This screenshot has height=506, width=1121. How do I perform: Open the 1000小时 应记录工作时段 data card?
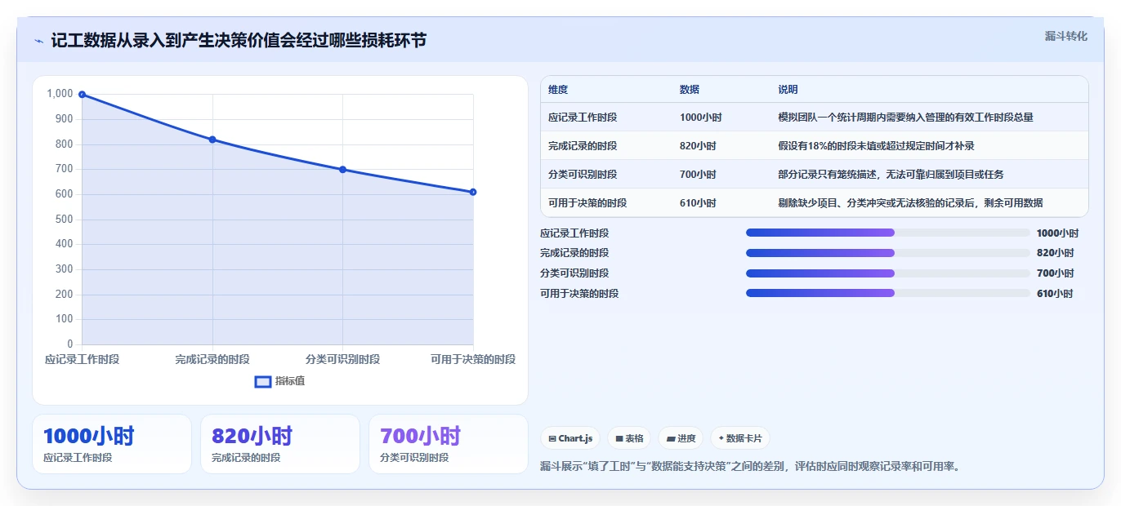pos(112,444)
